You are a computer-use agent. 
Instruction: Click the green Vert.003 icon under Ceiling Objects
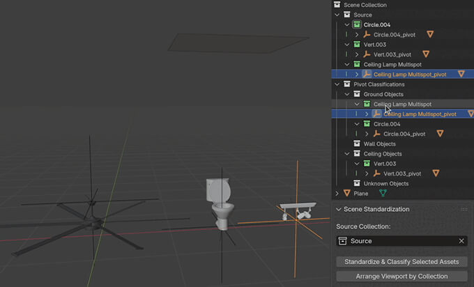pyautogui.click(x=367, y=164)
